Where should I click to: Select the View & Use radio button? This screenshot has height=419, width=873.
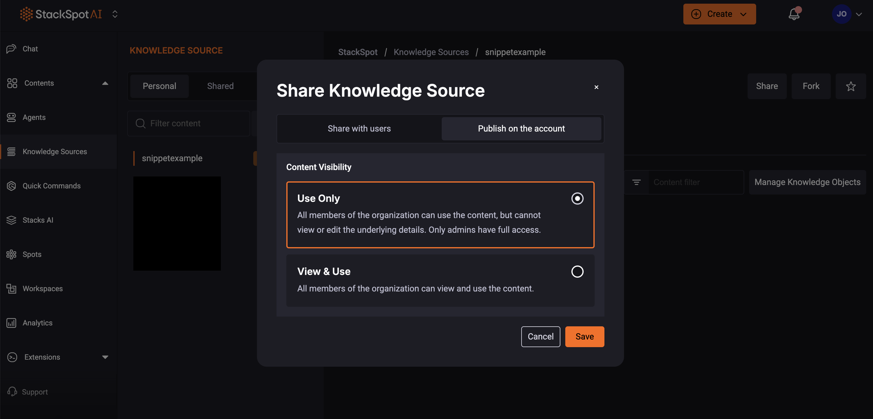pos(577,271)
